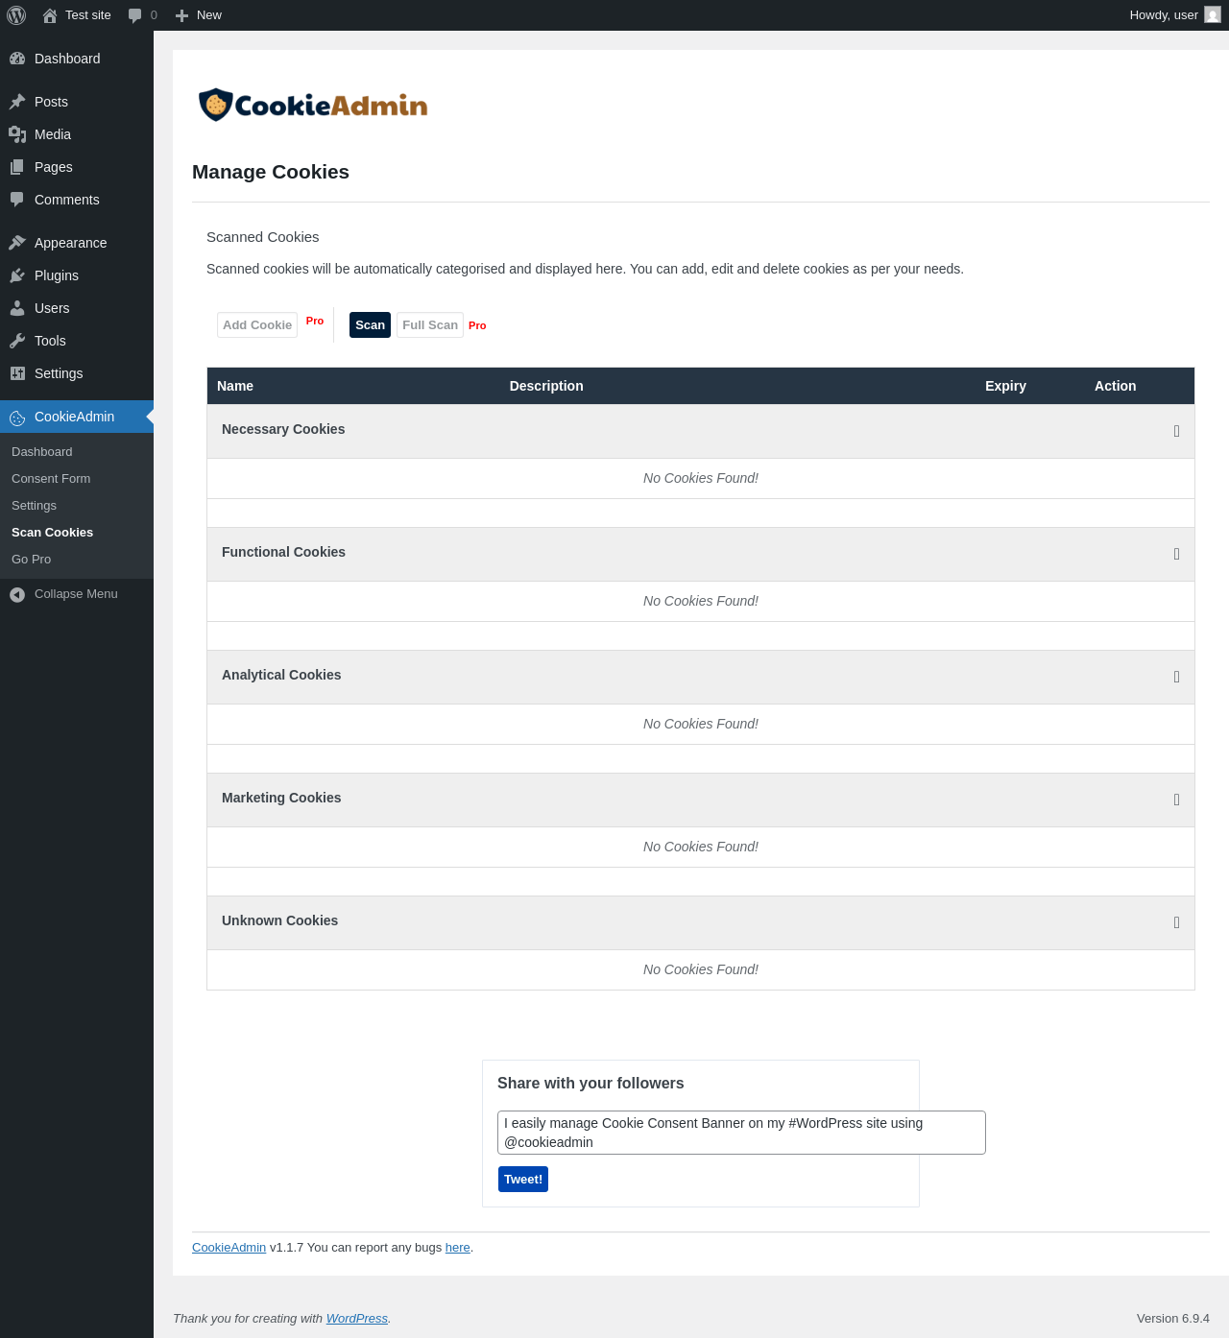
Task: Click the Share with your followers heading
Action: (590, 1084)
